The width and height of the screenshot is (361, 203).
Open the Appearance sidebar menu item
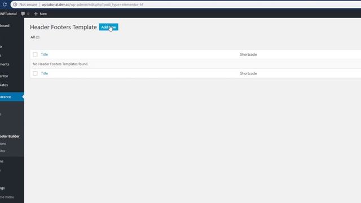(x=12, y=97)
